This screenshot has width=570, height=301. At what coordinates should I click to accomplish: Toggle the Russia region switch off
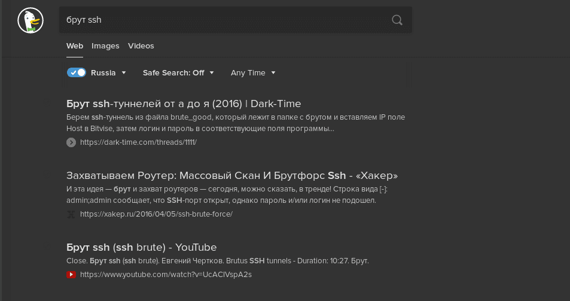tap(77, 72)
